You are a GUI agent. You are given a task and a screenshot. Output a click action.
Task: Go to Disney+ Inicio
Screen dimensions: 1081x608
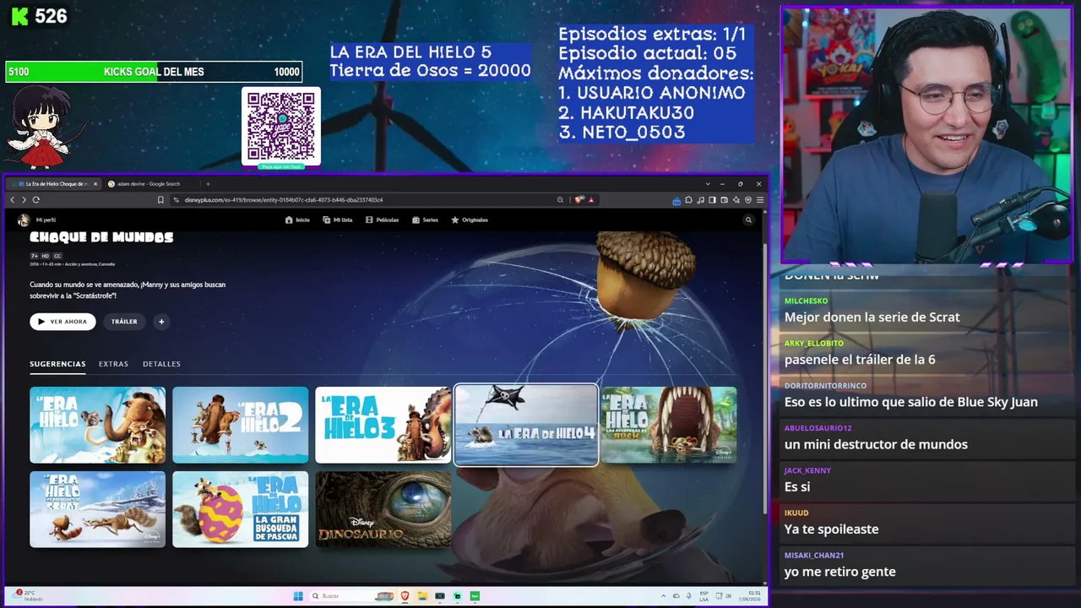(297, 220)
